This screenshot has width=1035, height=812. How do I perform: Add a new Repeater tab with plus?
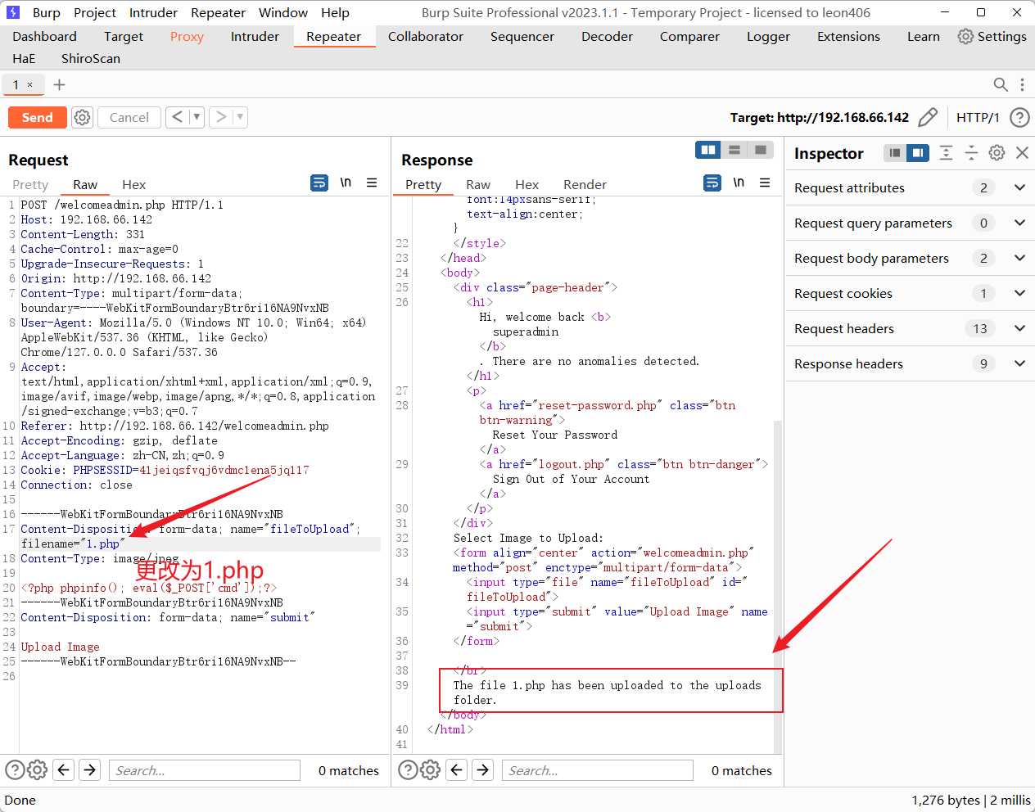coord(59,84)
